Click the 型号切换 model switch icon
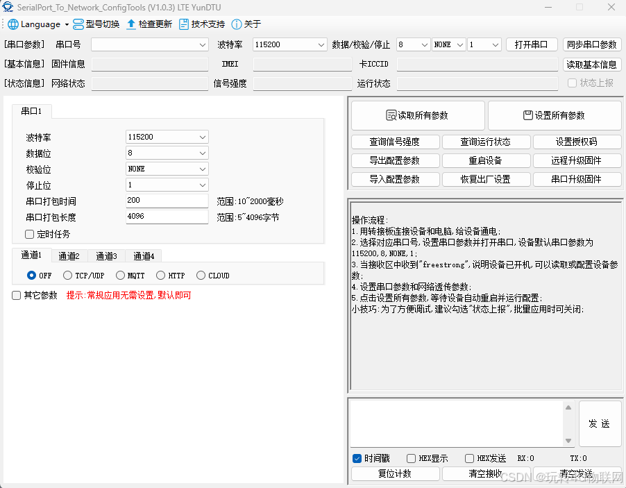The image size is (626, 488). tap(78, 24)
